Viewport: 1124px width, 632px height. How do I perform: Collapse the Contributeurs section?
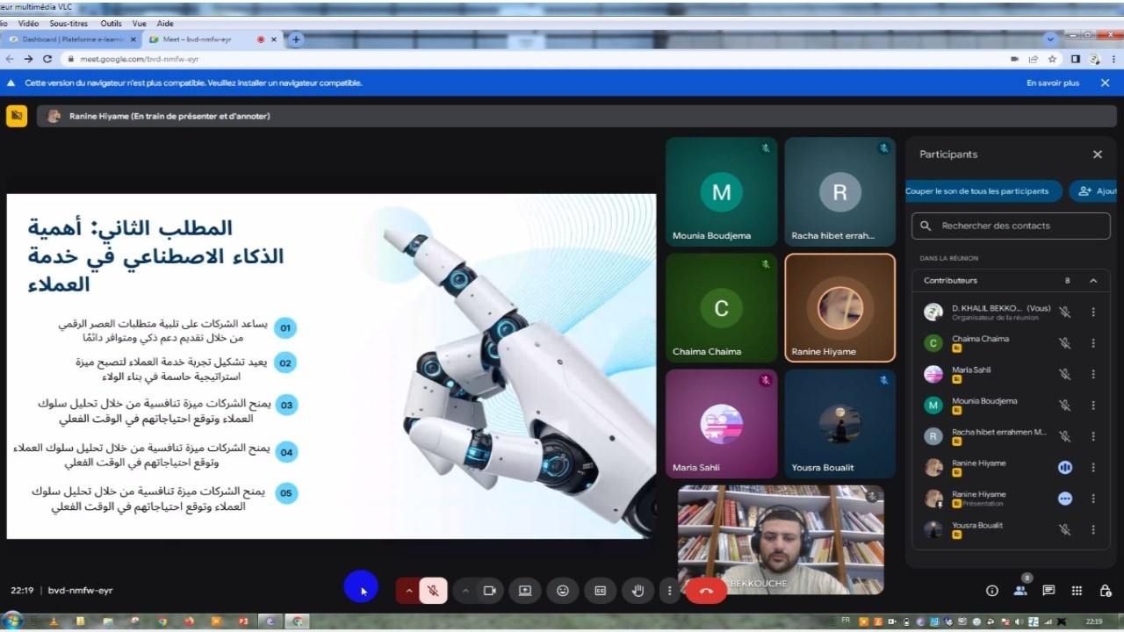pyautogui.click(x=1093, y=281)
